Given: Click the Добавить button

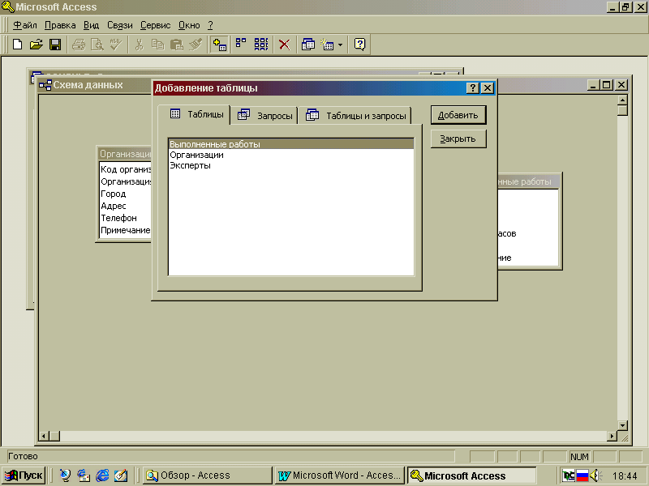Looking at the screenshot, I should pyautogui.click(x=458, y=115).
